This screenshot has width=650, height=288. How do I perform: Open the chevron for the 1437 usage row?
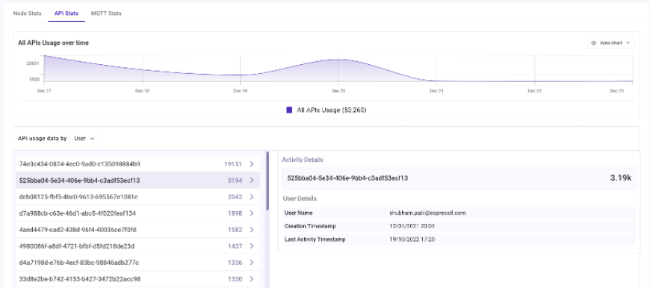pyautogui.click(x=252, y=246)
